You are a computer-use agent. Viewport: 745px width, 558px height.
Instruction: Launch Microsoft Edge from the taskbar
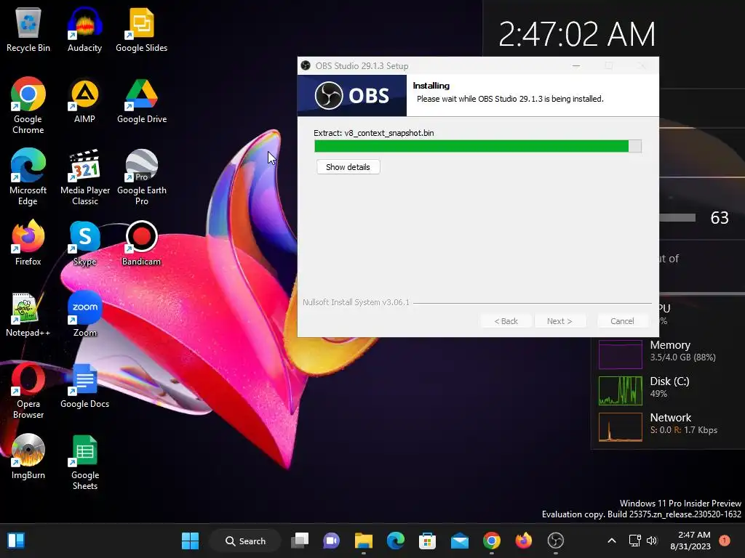[x=395, y=541]
